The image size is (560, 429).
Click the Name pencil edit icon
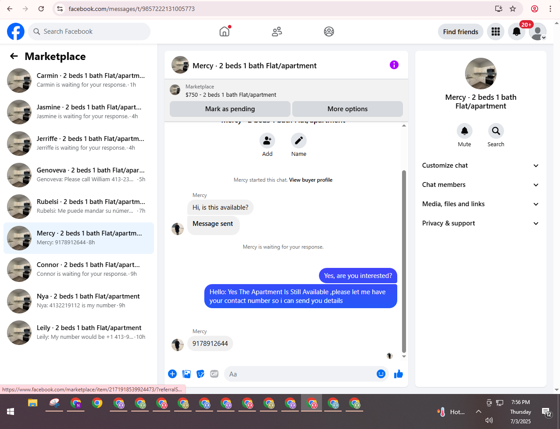pos(299,141)
